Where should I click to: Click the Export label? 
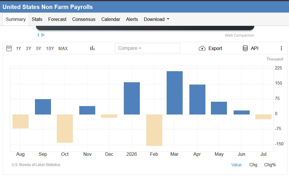click(215, 48)
